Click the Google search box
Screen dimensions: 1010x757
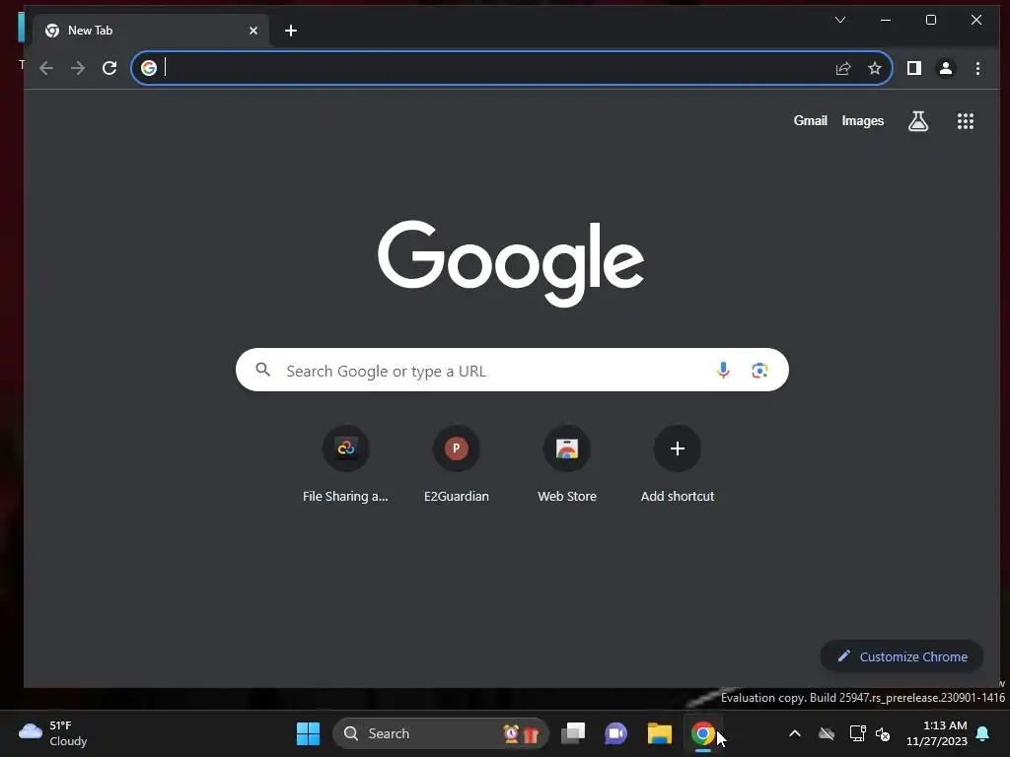tap(512, 371)
